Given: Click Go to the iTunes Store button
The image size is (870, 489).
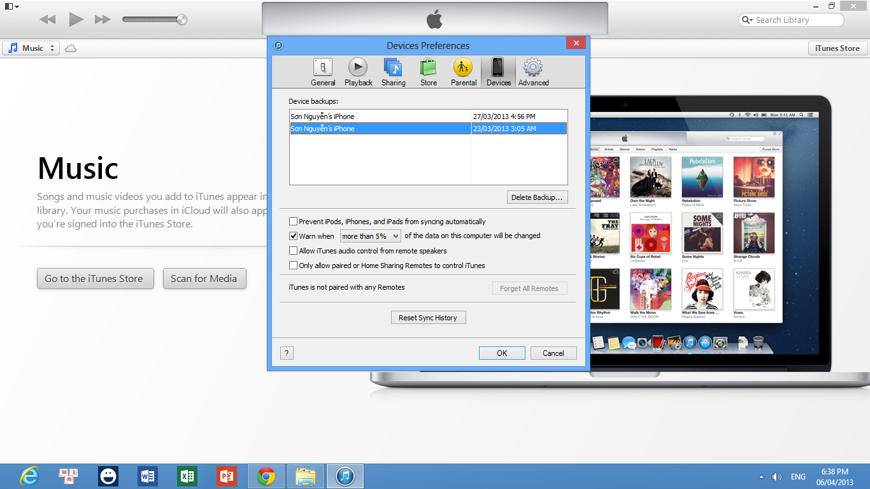Looking at the screenshot, I should coord(96,278).
